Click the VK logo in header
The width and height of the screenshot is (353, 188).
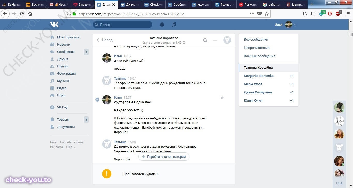pyautogui.click(x=54, y=25)
